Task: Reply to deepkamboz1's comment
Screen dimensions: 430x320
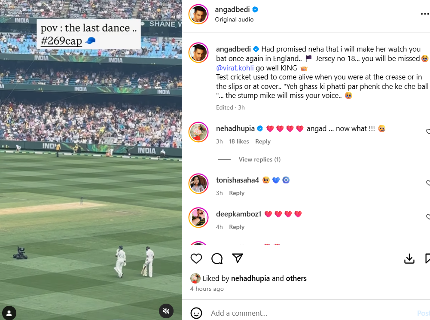Action: 237,227
